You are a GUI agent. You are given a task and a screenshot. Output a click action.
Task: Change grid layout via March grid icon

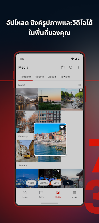point(79,85)
